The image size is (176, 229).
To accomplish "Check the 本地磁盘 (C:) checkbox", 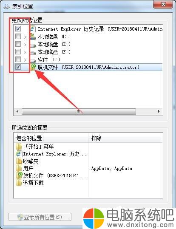I will tap(18, 37).
